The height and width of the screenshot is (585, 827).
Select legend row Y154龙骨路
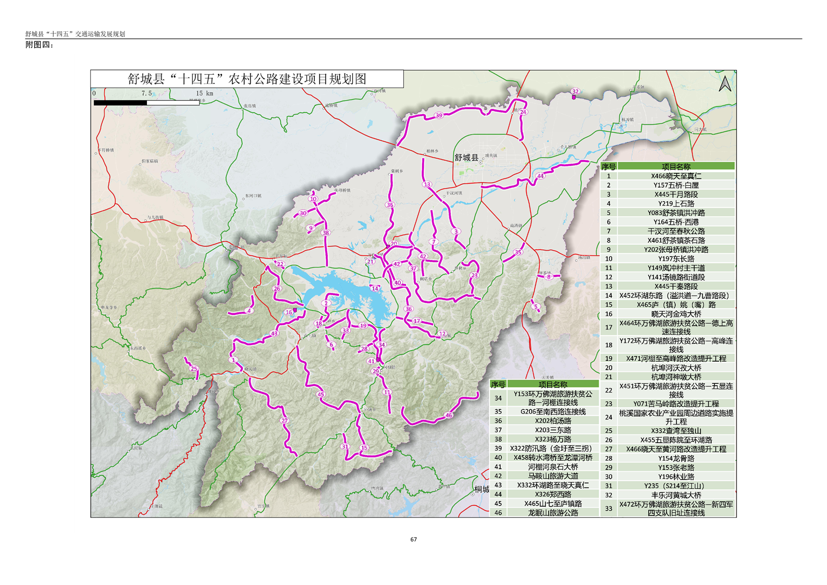(x=668, y=458)
